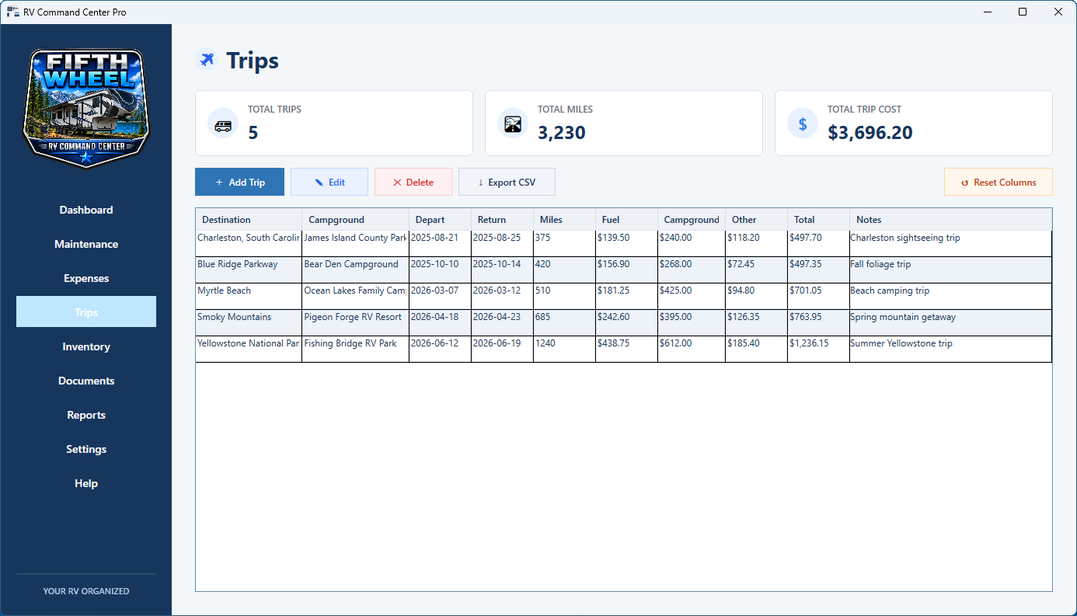Add a new trip with Add Trip button

tap(239, 182)
